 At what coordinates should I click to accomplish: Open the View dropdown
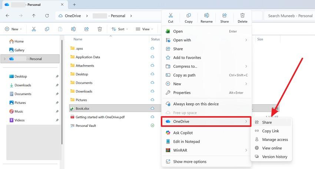(x=144, y=29)
